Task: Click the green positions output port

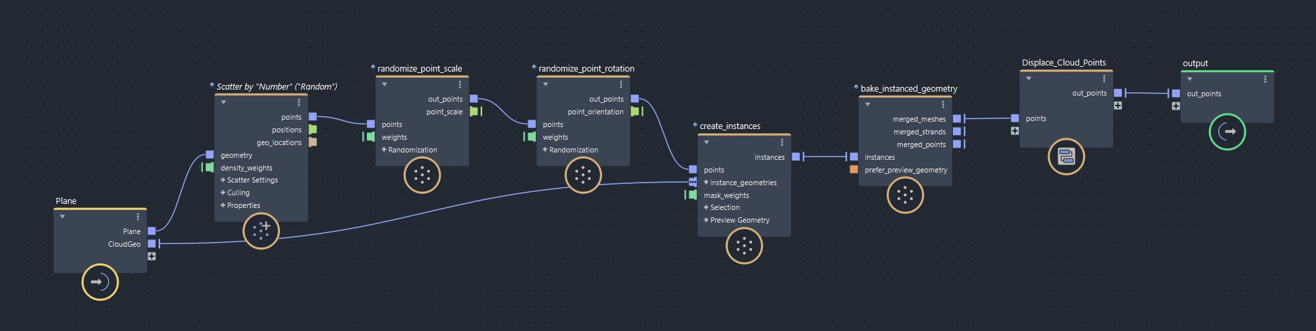Action: pyautogui.click(x=313, y=130)
